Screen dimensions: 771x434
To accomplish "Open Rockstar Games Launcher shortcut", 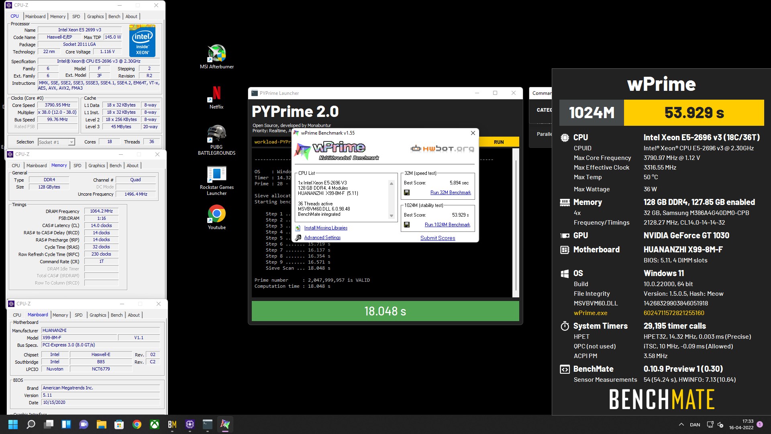I will pyautogui.click(x=217, y=180).
